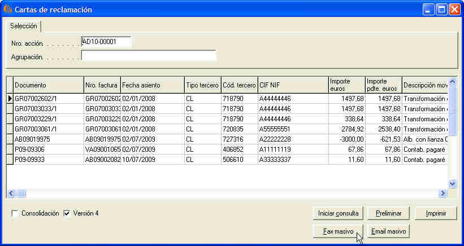
Task: Click the horizontal scroll left arrow
Action: pyautogui.click(x=11, y=194)
